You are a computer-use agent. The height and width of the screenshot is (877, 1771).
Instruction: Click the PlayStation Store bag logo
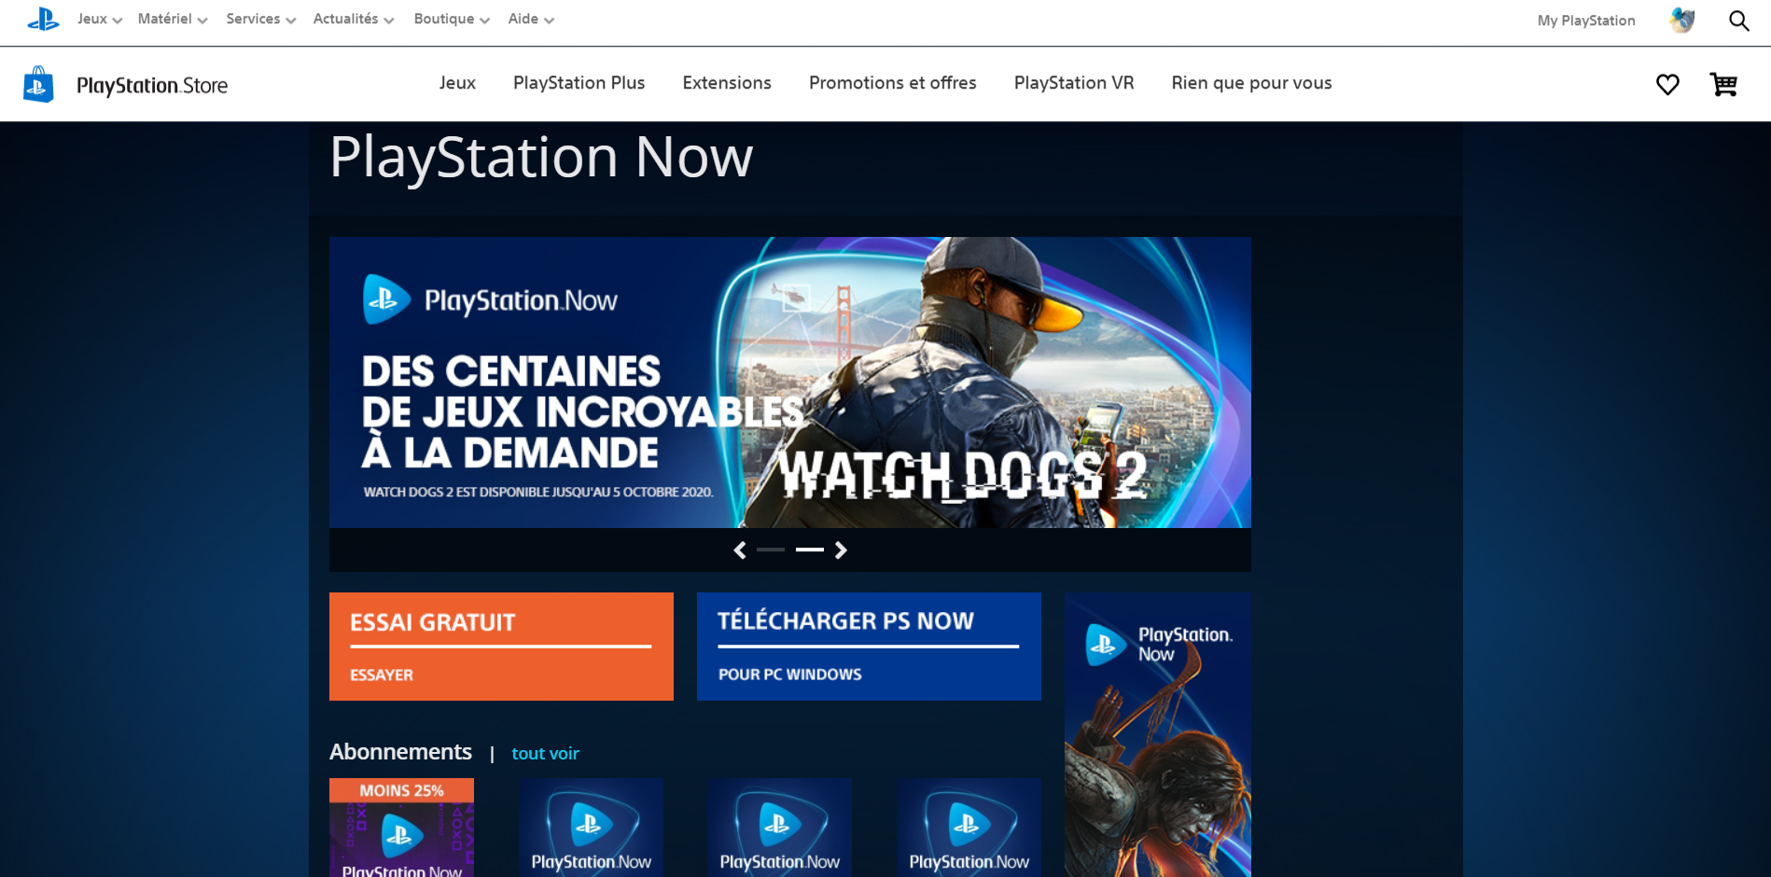pyautogui.click(x=38, y=85)
